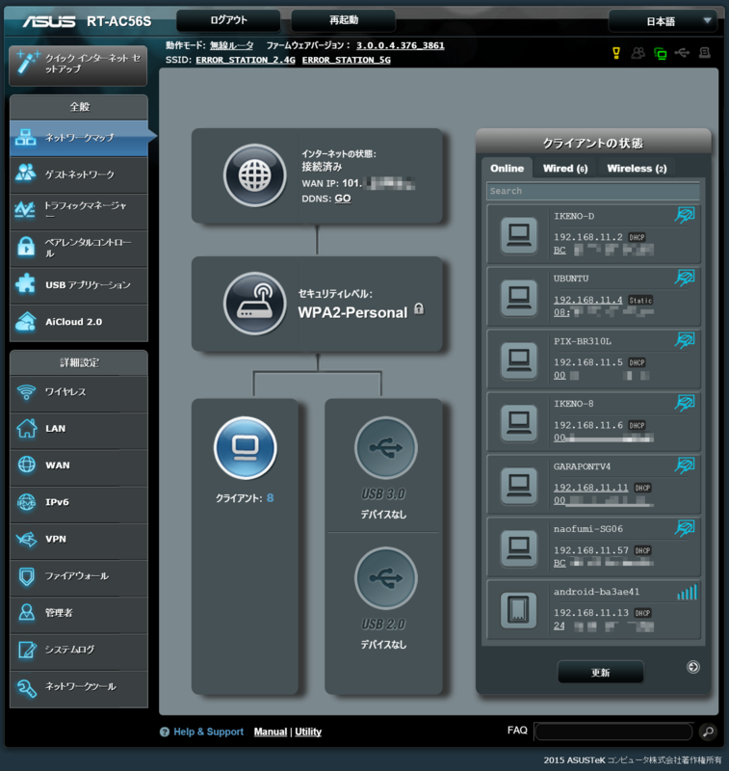Open WAN settings menu
The width and height of the screenshot is (729, 771).
click(x=79, y=465)
